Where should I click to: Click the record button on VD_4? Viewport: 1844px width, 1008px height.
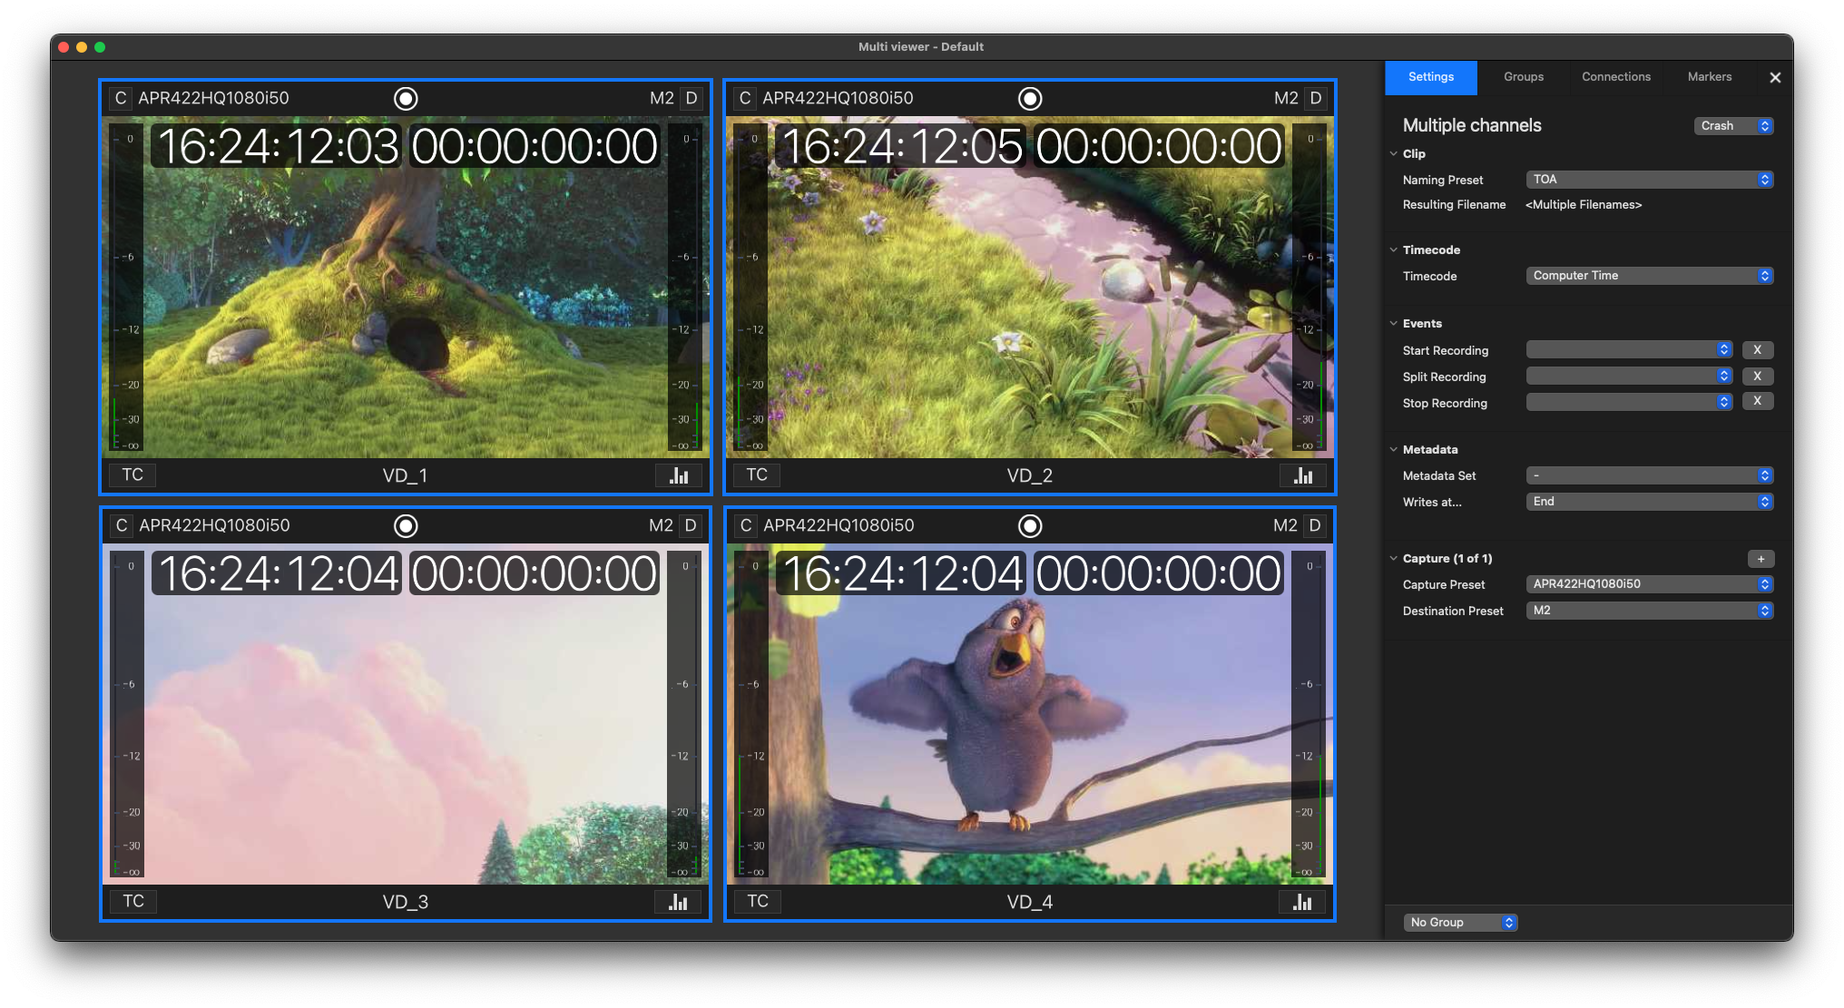coord(1030,525)
